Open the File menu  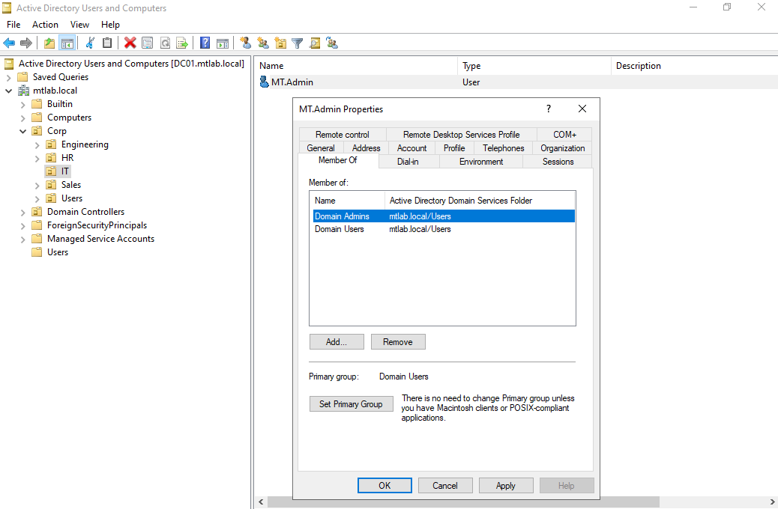pos(13,24)
